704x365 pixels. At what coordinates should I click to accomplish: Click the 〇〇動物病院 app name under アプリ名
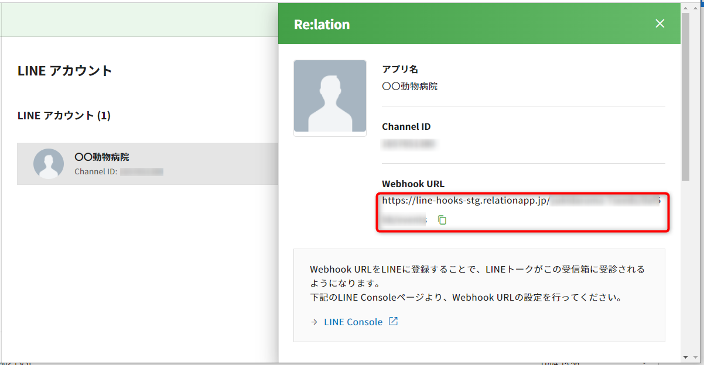tap(409, 87)
